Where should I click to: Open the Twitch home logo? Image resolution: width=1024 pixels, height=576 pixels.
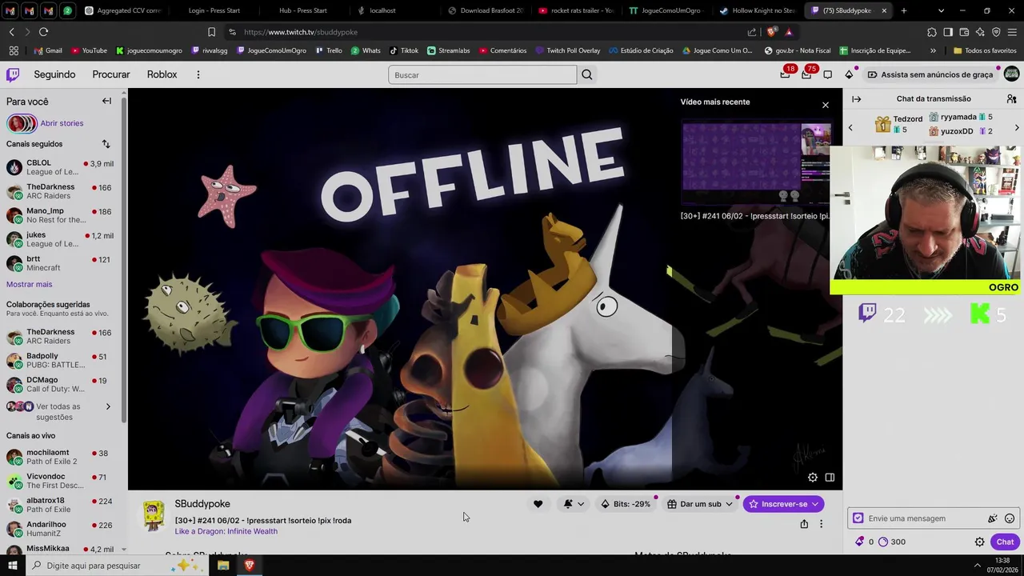[x=13, y=74]
